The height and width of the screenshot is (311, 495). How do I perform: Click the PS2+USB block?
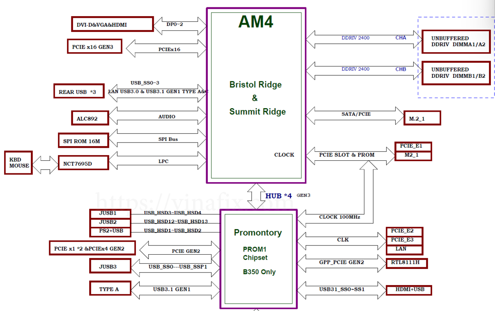click(x=110, y=232)
